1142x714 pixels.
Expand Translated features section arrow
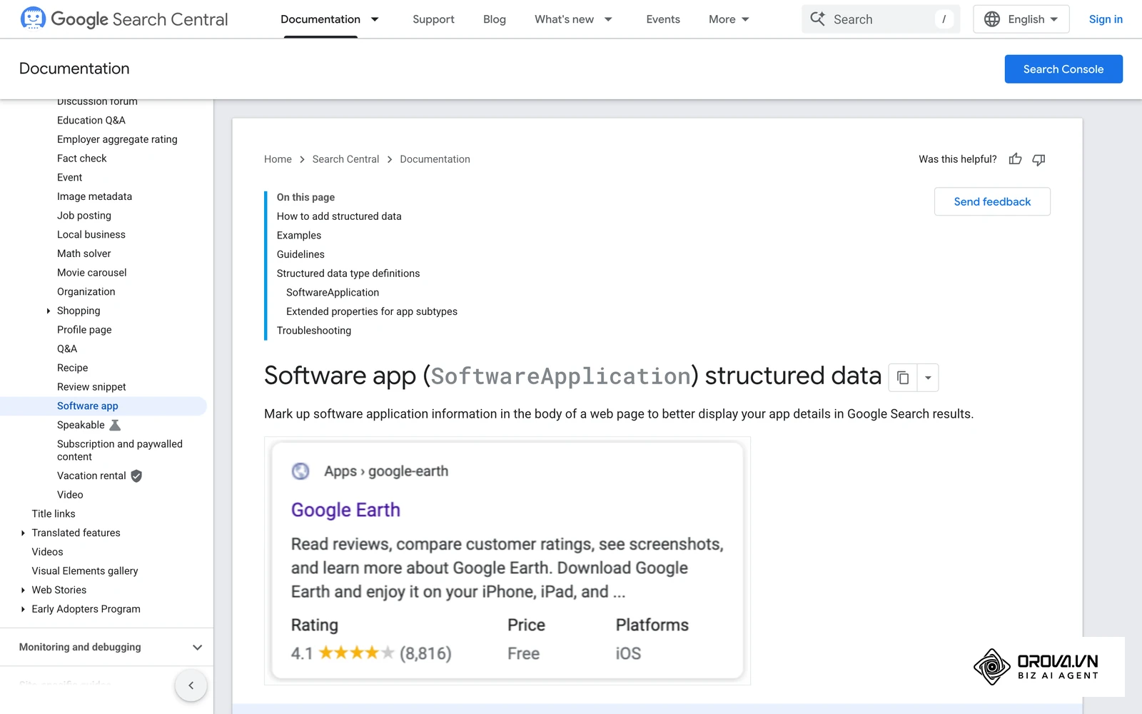(23, 533)
